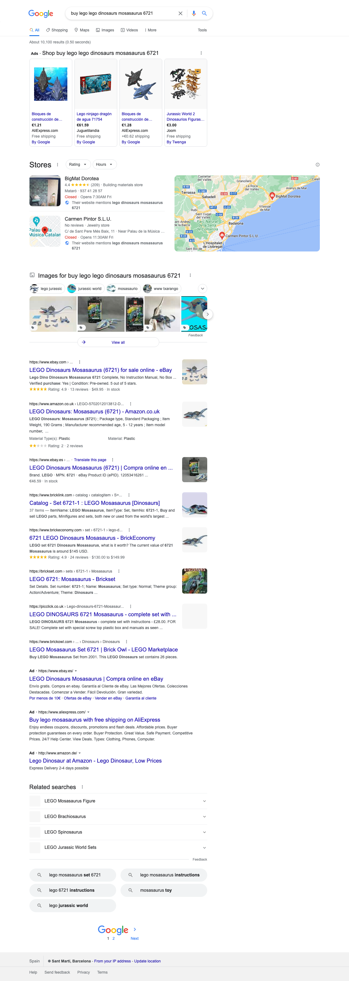The width and height of the screenshot is (349, 981).
Task: Clear the search box with the X icon
Action: (180, 13)
